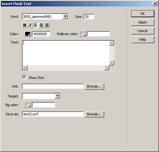Click the text area scroll right arrow
This screenshot has height=152, width=159.
click(107, 68)
